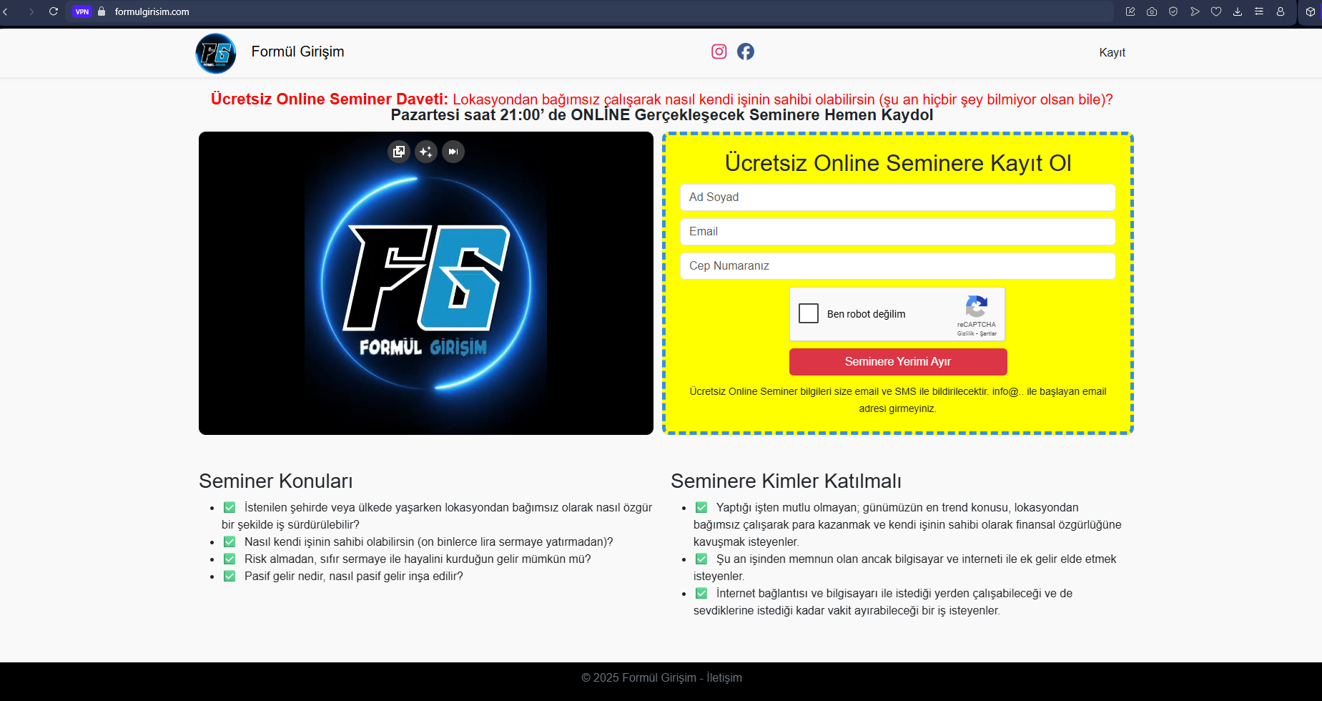
Task: Reload the page
Action: (x=54, y=11)
